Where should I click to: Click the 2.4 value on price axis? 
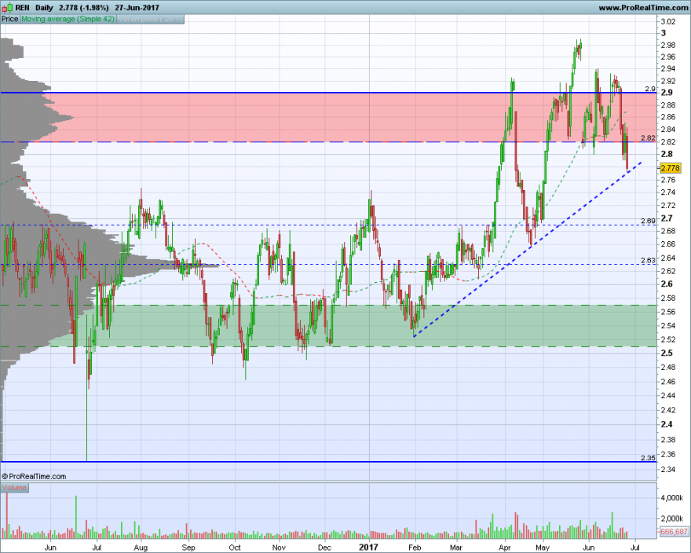coord(667,424)
